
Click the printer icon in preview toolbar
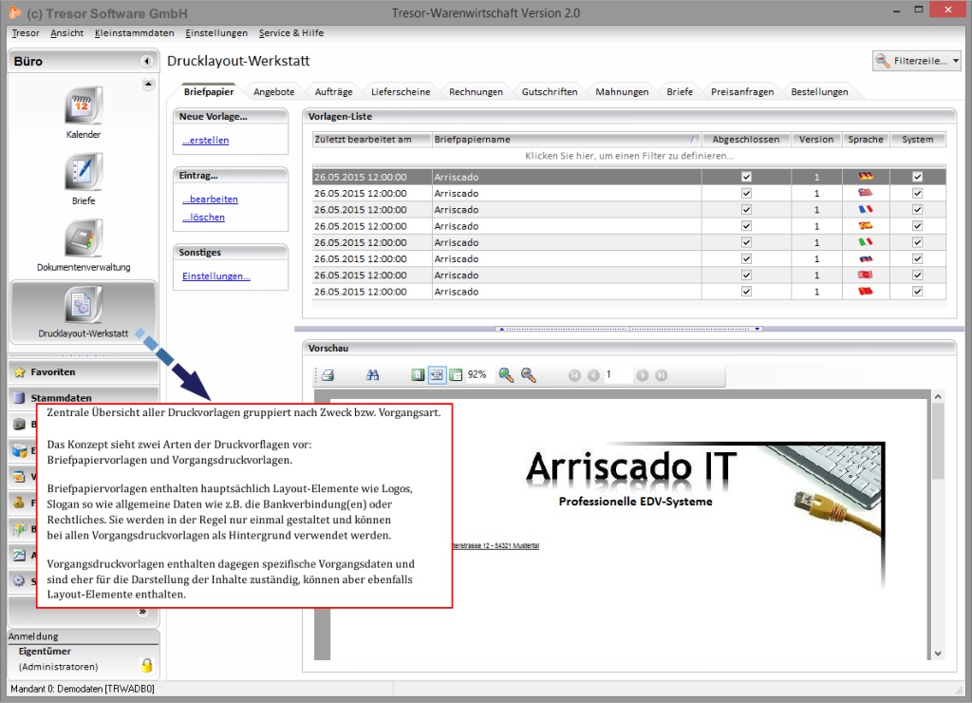[327, 375]
